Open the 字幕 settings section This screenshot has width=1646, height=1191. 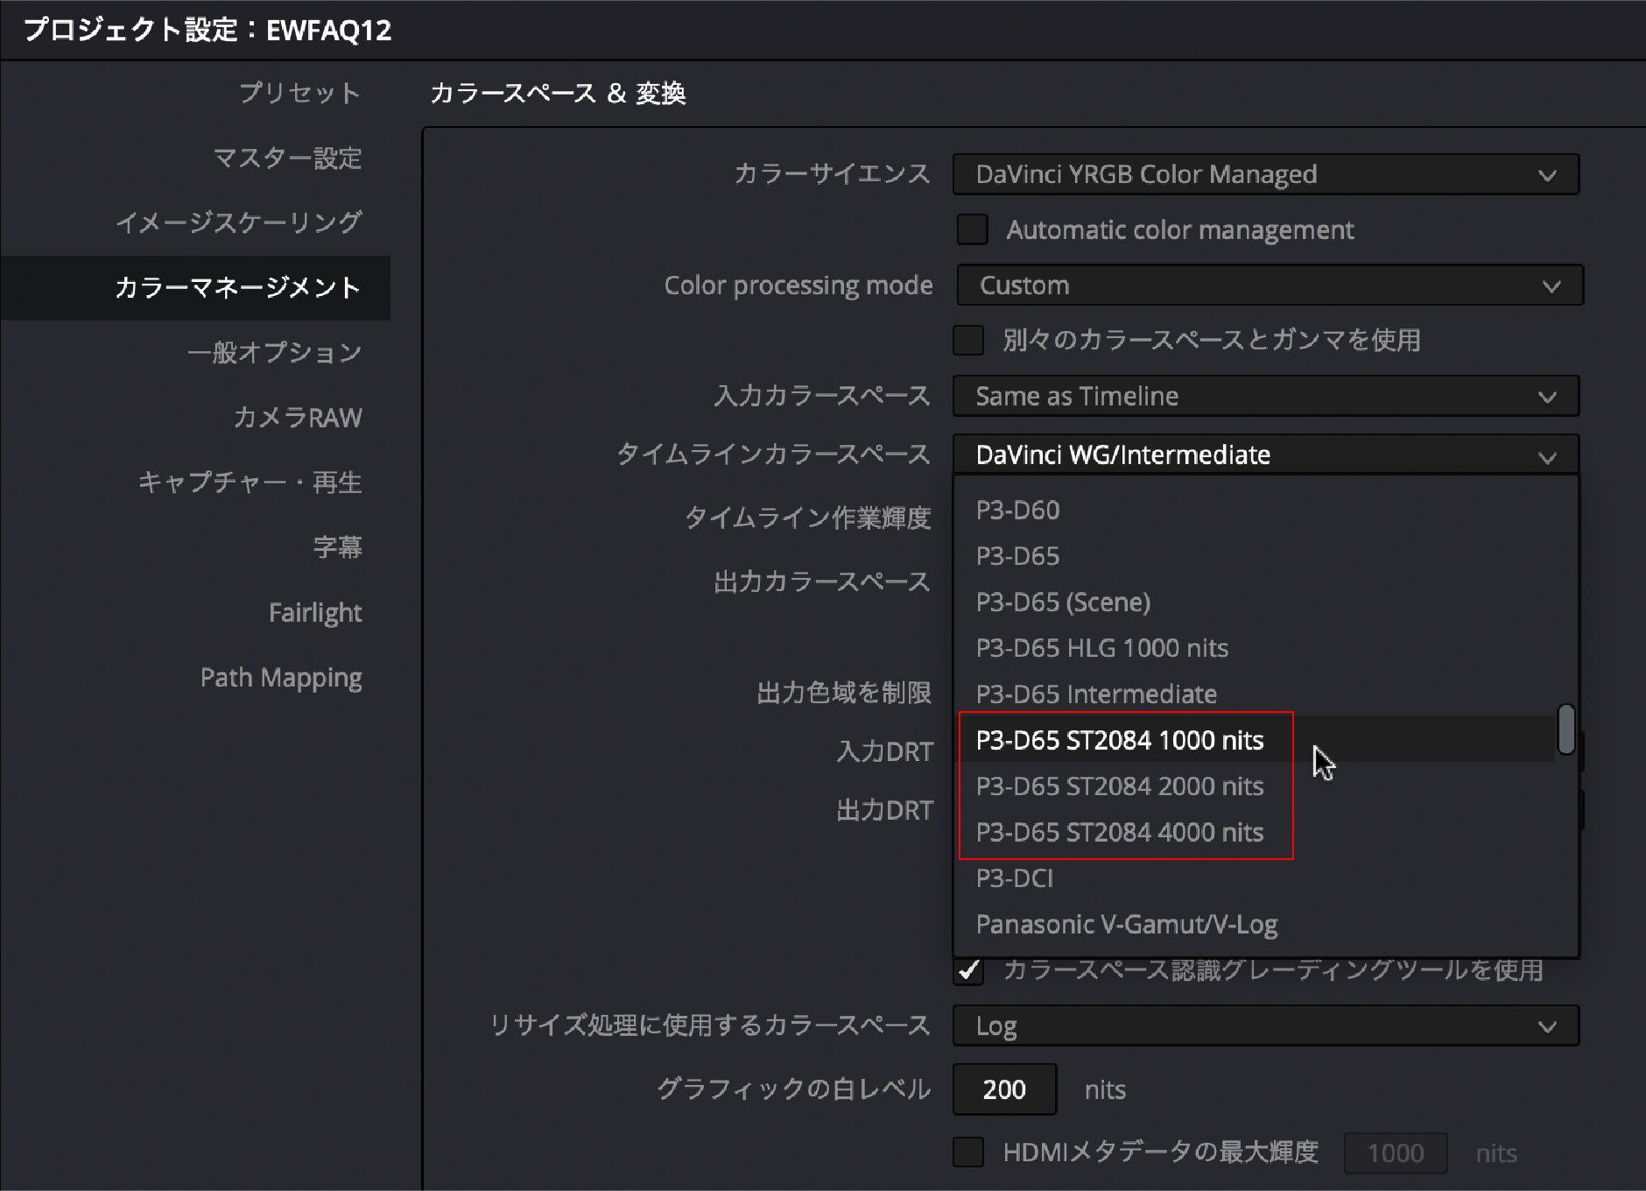tap(337, 546)
